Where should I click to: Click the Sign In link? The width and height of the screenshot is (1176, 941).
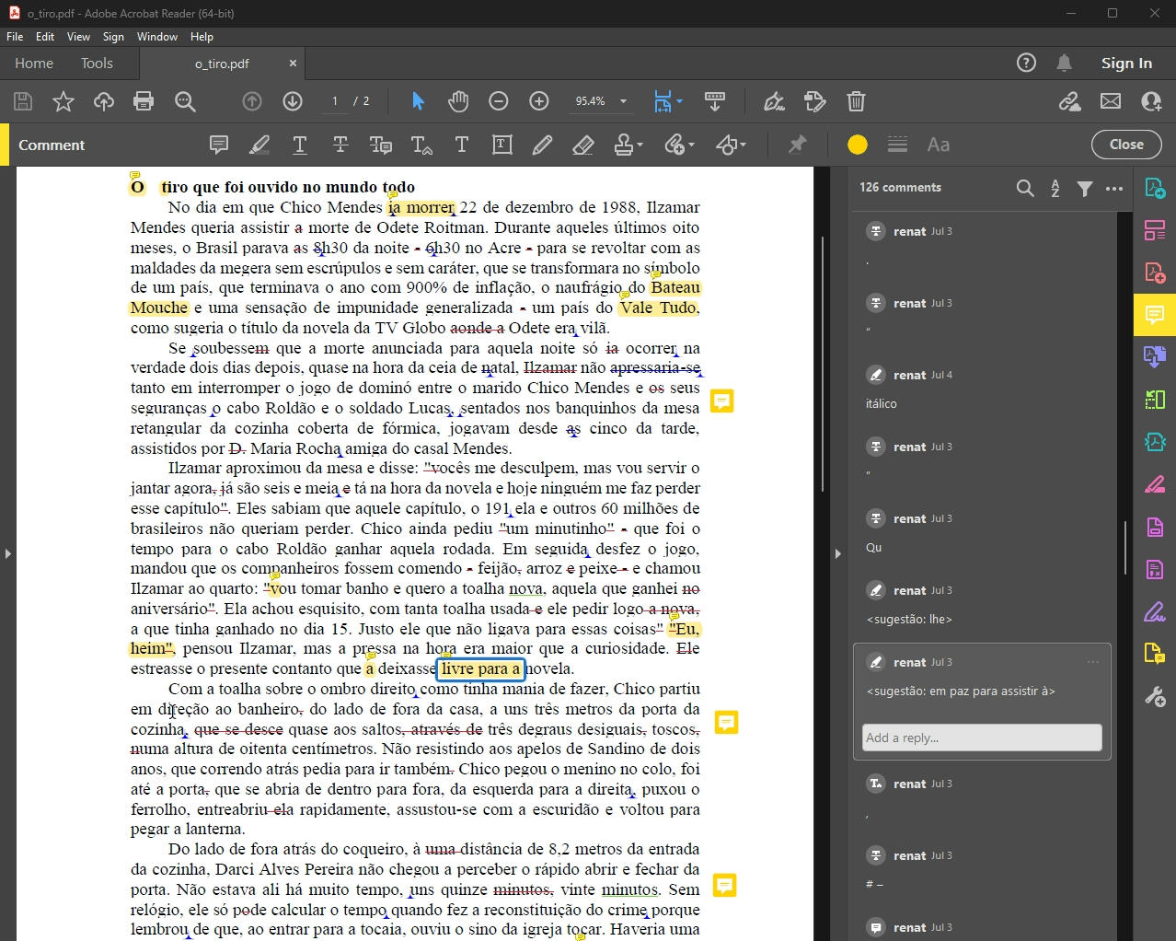point(1126,64)
